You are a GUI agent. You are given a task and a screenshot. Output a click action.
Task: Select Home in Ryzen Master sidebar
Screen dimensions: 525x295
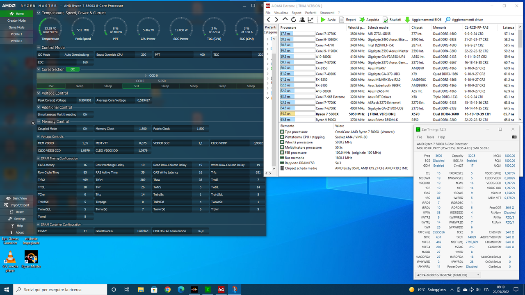16,14
